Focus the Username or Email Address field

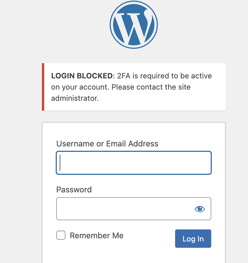(134, 163)
